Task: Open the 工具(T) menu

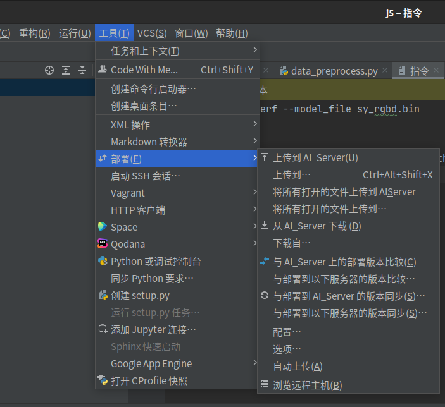Action: pyautogui.click(x=115, y=33)
